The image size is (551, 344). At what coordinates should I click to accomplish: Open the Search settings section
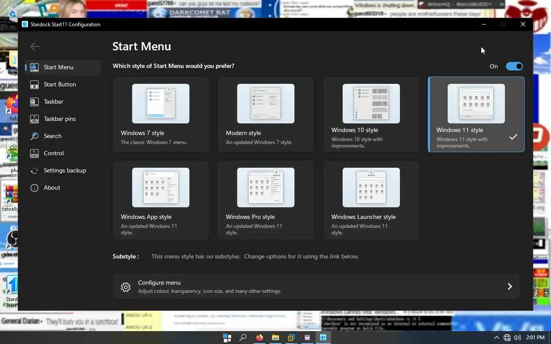[x=63, y=136]
